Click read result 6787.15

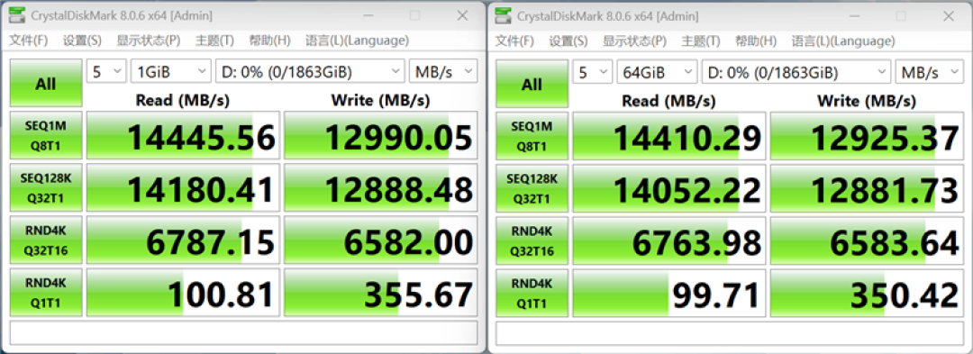coord(183,240)
